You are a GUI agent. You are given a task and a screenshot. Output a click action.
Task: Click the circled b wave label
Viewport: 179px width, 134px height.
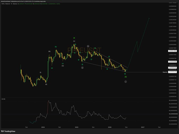coord(88,46)
